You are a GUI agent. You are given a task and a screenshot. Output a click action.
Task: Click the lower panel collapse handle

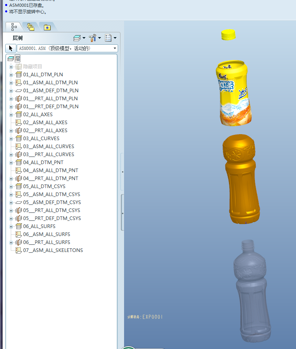tap(122, 213)
